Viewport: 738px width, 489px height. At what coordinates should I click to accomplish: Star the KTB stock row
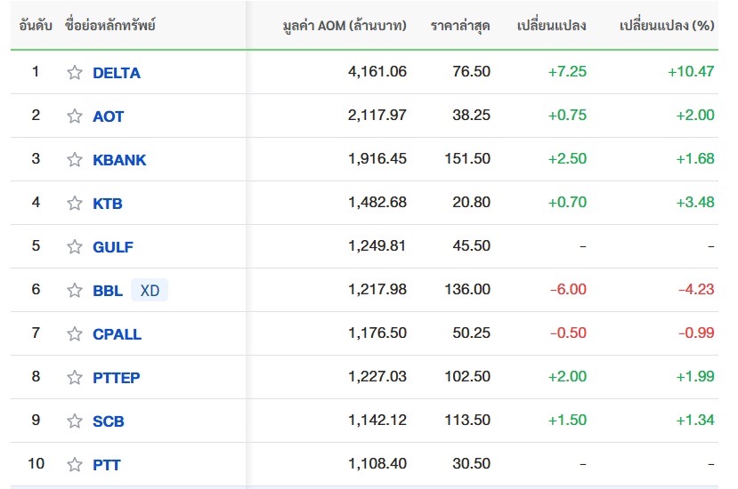[75, 203]
